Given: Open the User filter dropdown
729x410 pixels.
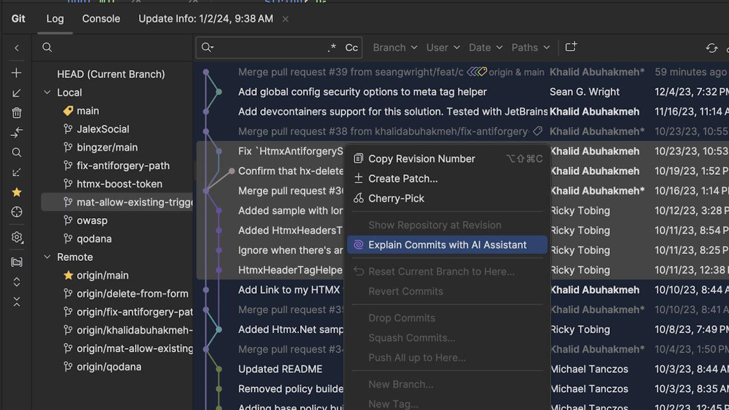Looking at the screenshot, I should pyautogui.click(x=443, y=47).
